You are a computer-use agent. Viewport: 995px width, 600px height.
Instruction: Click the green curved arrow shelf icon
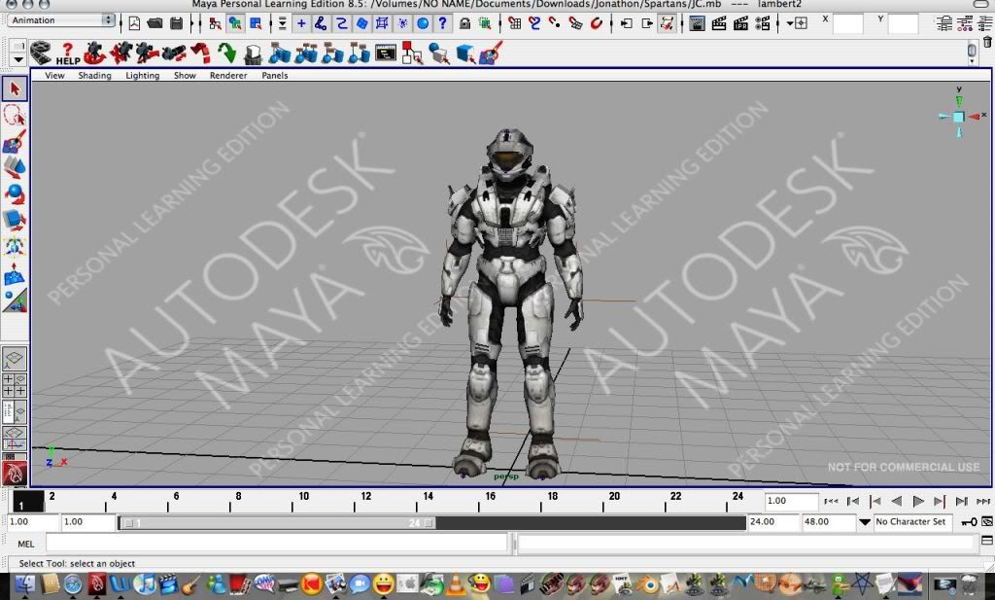coord(226,53)
